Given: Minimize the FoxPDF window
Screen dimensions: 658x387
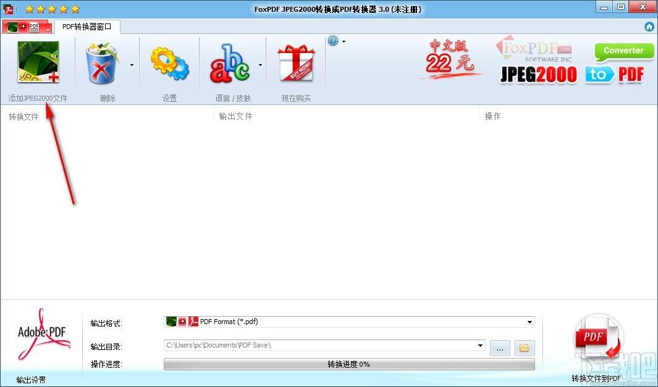Looking at the screenshot, I should click(604, 7).
